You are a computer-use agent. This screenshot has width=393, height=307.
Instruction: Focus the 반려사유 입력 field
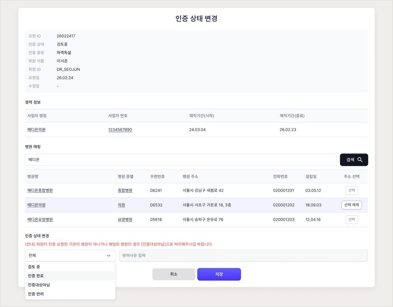click(x=243, y=256)
